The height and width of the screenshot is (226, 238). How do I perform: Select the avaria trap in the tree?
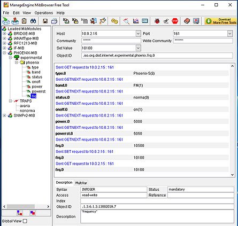(25, 106)
